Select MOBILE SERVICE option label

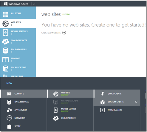(69, 109)
